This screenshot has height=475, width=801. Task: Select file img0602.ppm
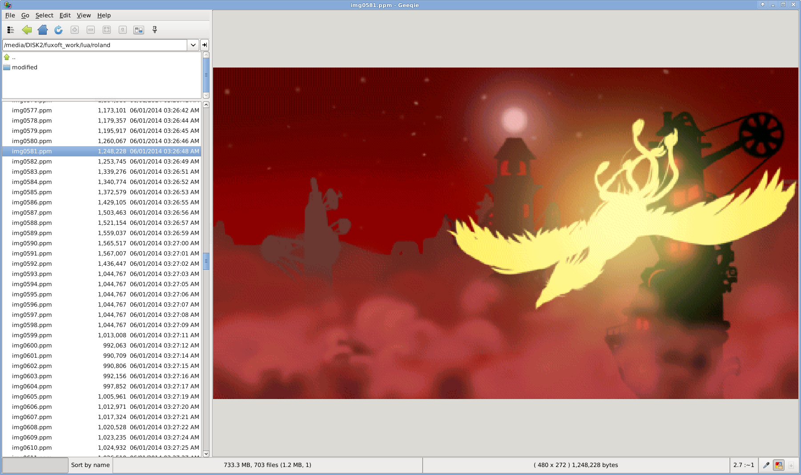click(x=101, y=366)
